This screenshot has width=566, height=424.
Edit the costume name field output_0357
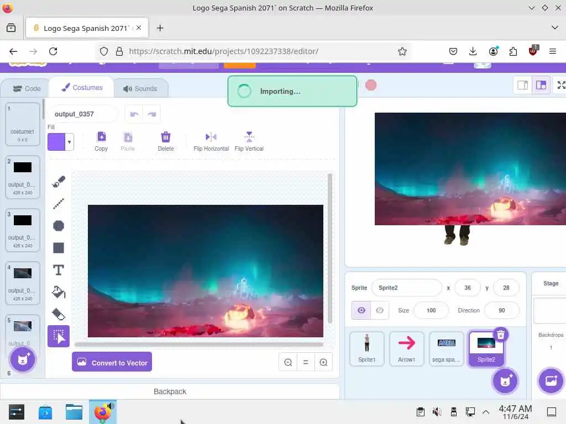[83, 114]
